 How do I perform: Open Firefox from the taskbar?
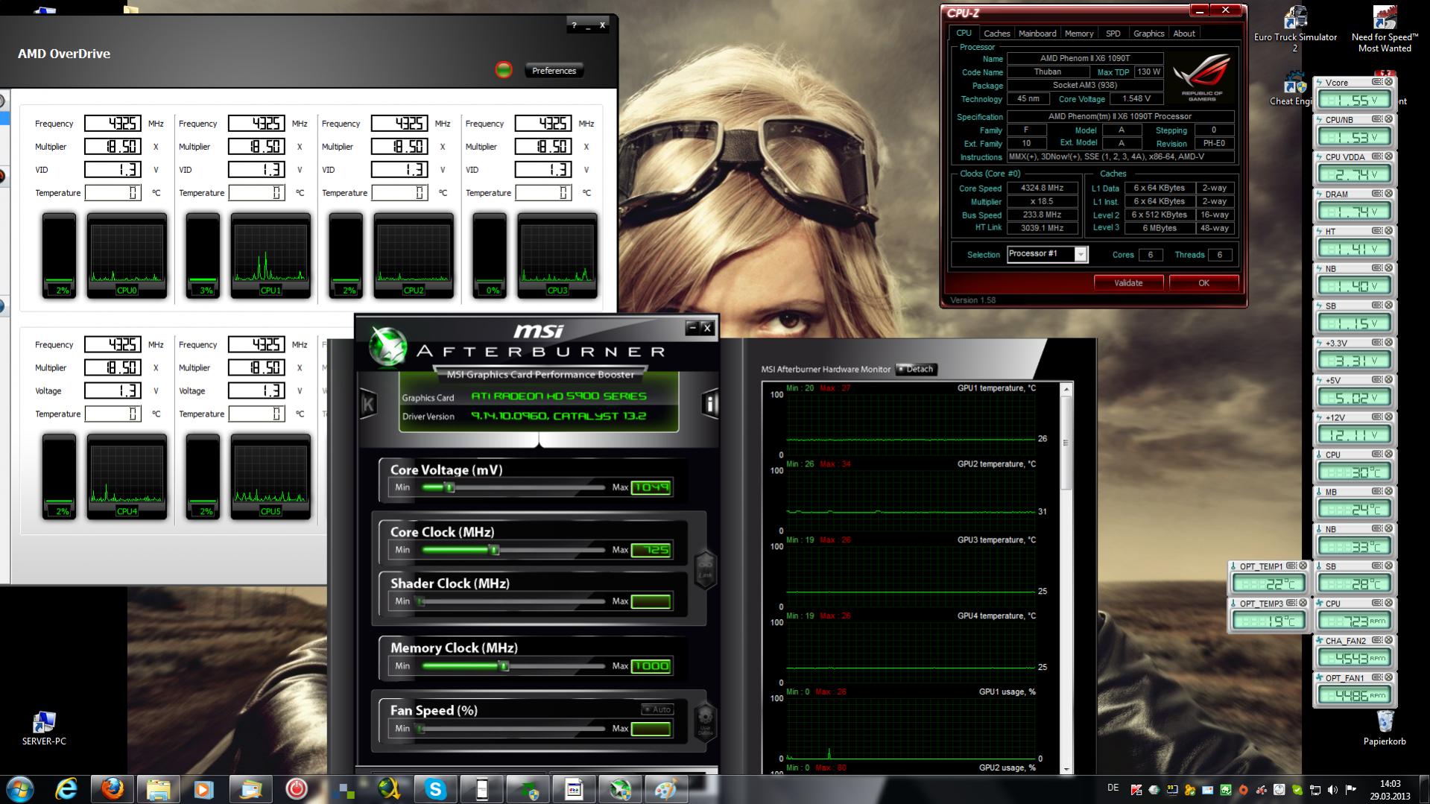(x=113, y=789)
